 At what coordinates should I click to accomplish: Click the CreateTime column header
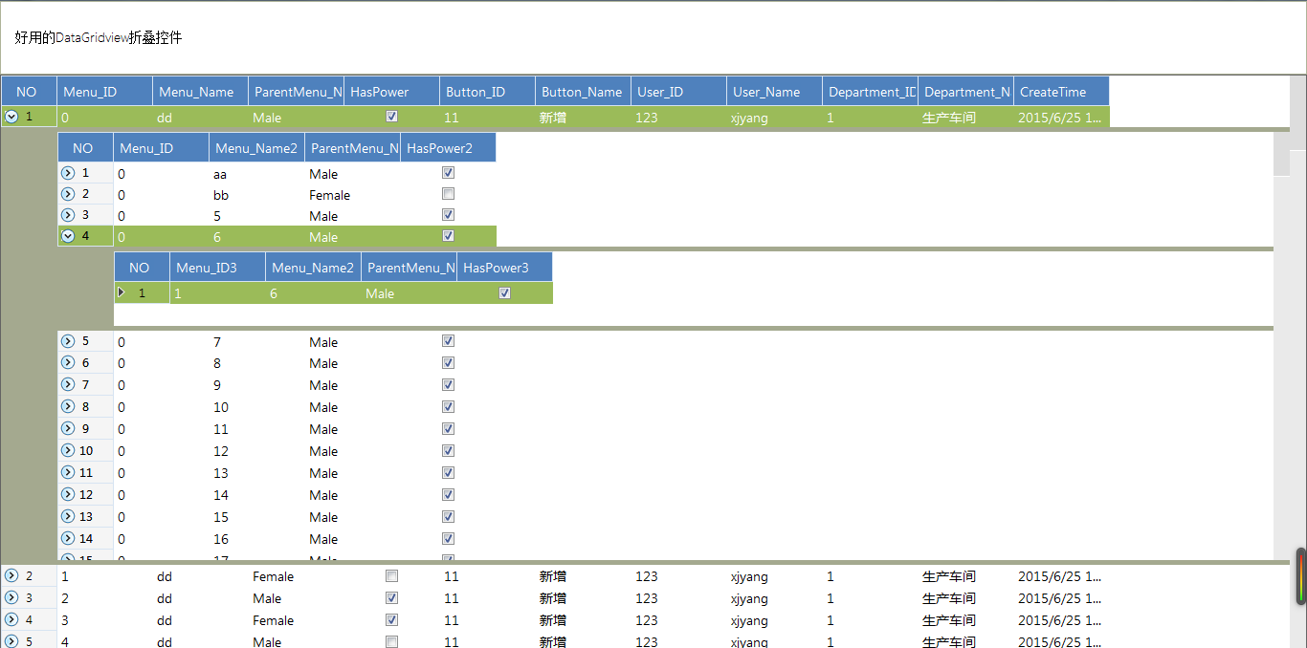click(1062, 91)
